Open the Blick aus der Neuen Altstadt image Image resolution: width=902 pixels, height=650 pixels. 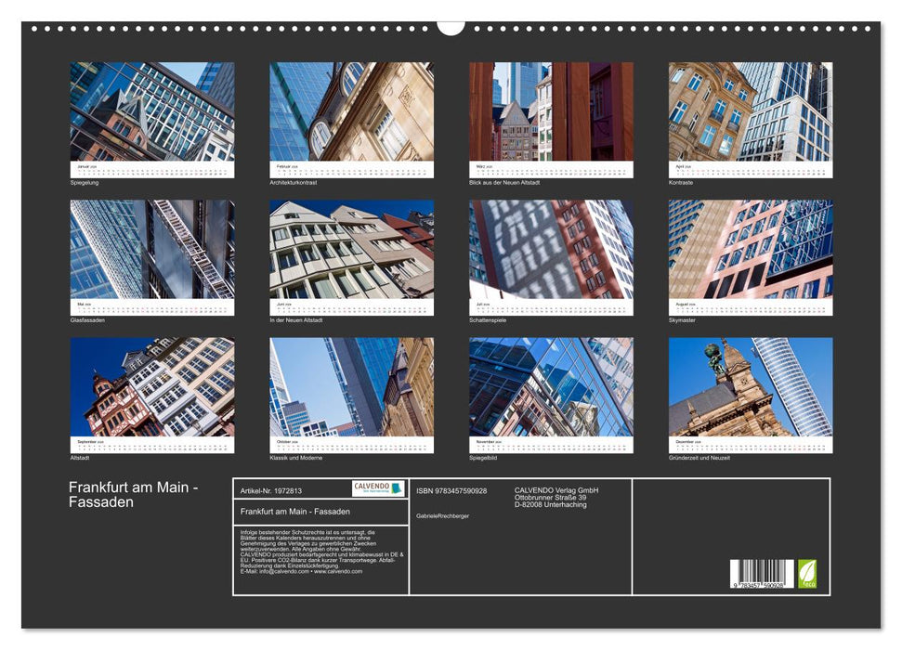tap(551, 111)
